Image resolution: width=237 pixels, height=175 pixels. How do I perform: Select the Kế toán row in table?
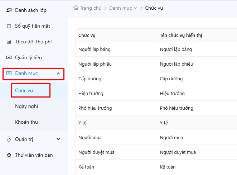point(86,167)
